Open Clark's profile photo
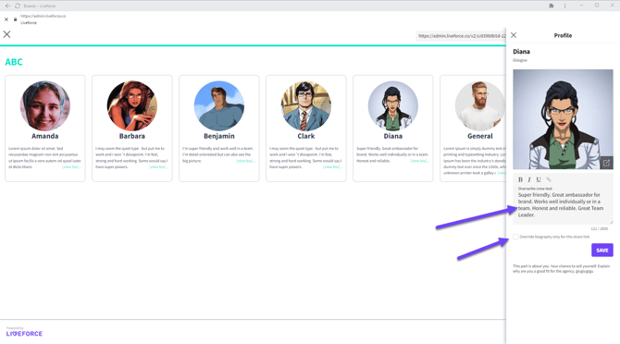 (306, 105)
